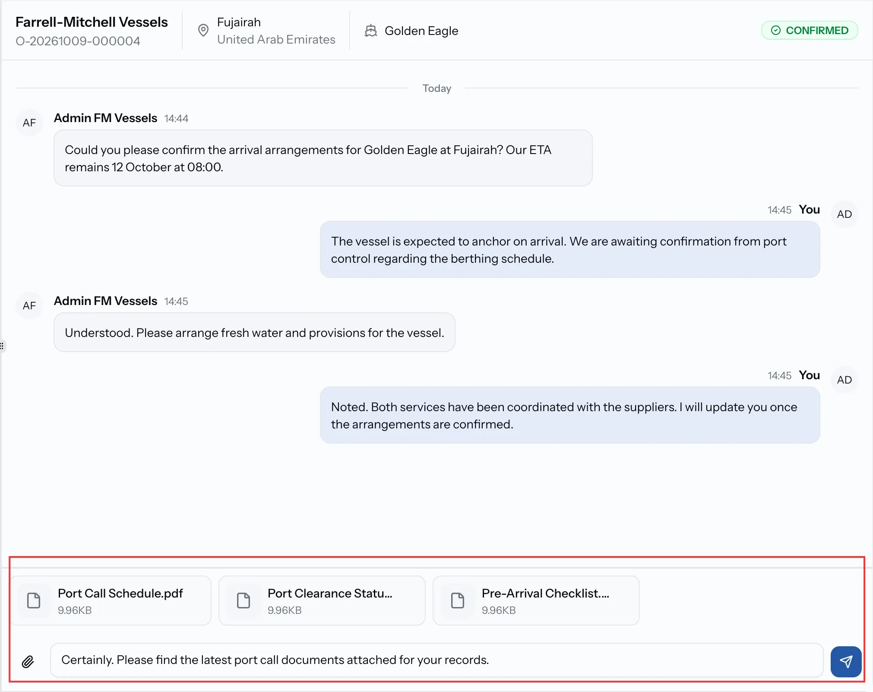Click the location pin icon beside Fujairah
The height and width of the screenshot is (692, 873).
tap(203, 30)
